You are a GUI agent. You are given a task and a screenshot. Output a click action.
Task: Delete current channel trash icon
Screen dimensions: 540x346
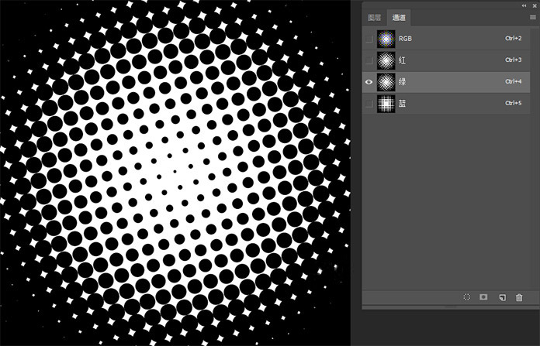[x=519, y=297]
